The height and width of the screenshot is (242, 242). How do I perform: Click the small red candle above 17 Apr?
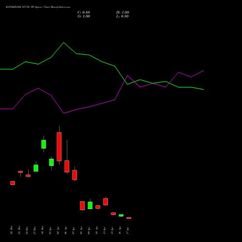point(129,218)
